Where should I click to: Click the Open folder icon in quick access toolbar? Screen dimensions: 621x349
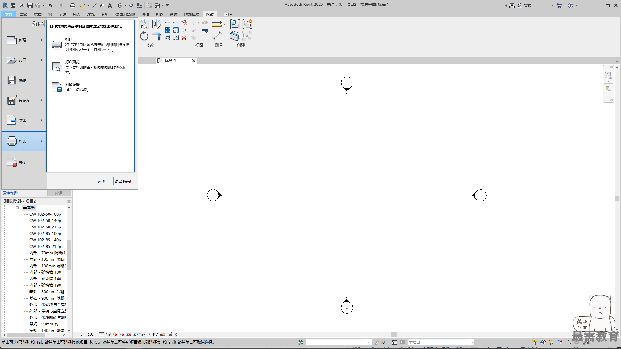[x=22, y=5]
